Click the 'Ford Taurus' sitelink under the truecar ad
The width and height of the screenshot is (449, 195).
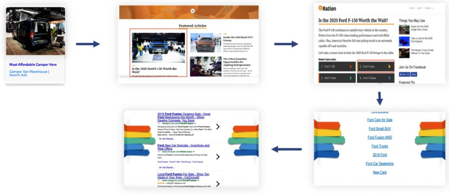tap(198, 162)
